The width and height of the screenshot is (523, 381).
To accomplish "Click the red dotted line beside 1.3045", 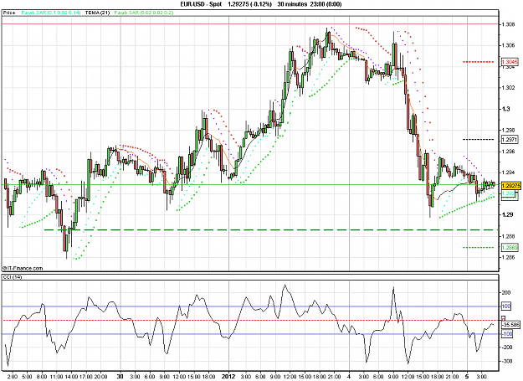I will click(479, 62).
